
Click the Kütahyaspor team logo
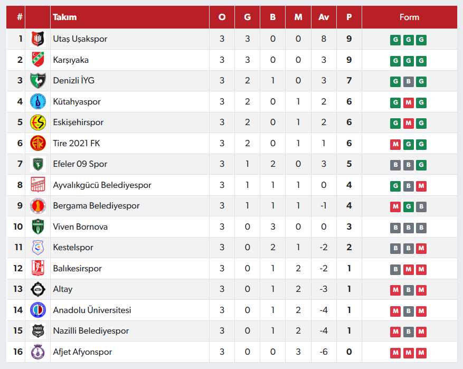tap(37, 101)
